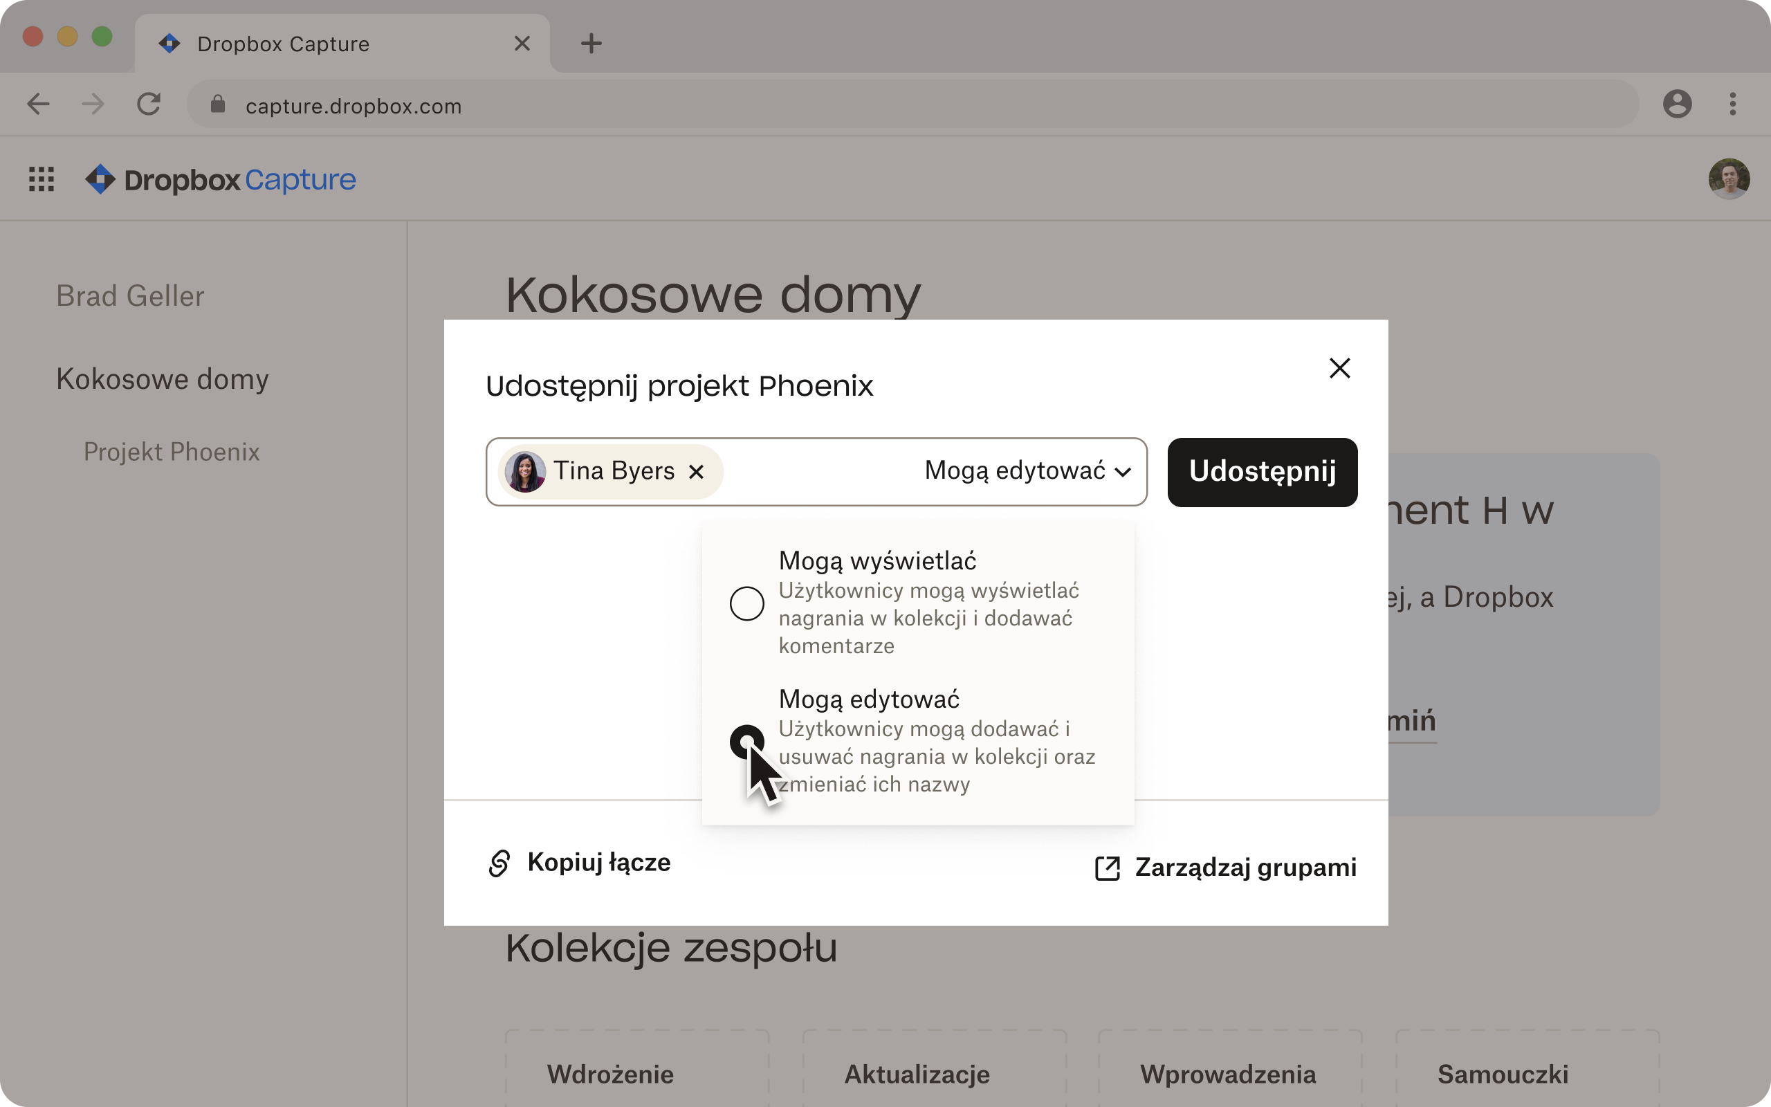Click the Mogą wyświetlać option title
1771x1107 pixels.
(x=877, y=562)
